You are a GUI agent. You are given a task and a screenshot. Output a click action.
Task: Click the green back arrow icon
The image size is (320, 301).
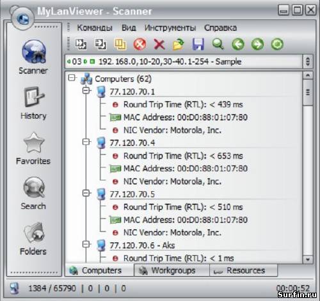[238, 44]
